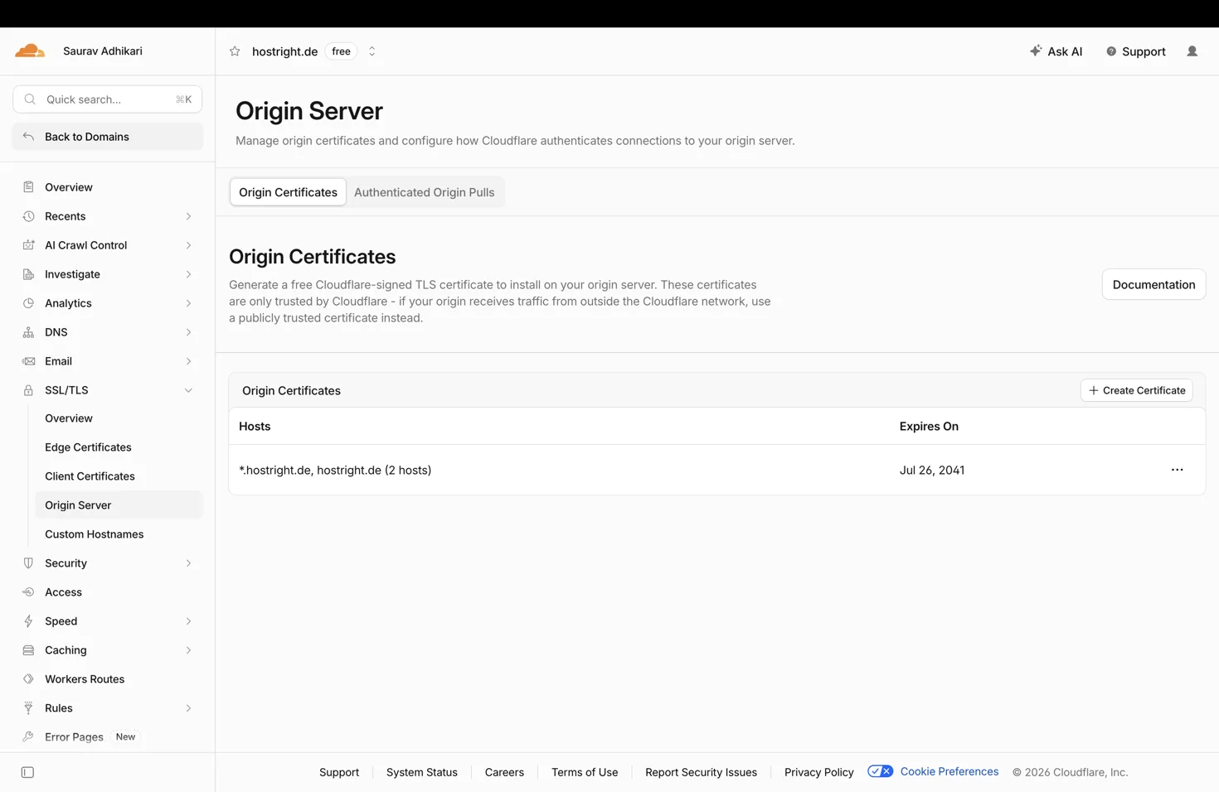Open Ask AI assistant

pos(1056,51)
